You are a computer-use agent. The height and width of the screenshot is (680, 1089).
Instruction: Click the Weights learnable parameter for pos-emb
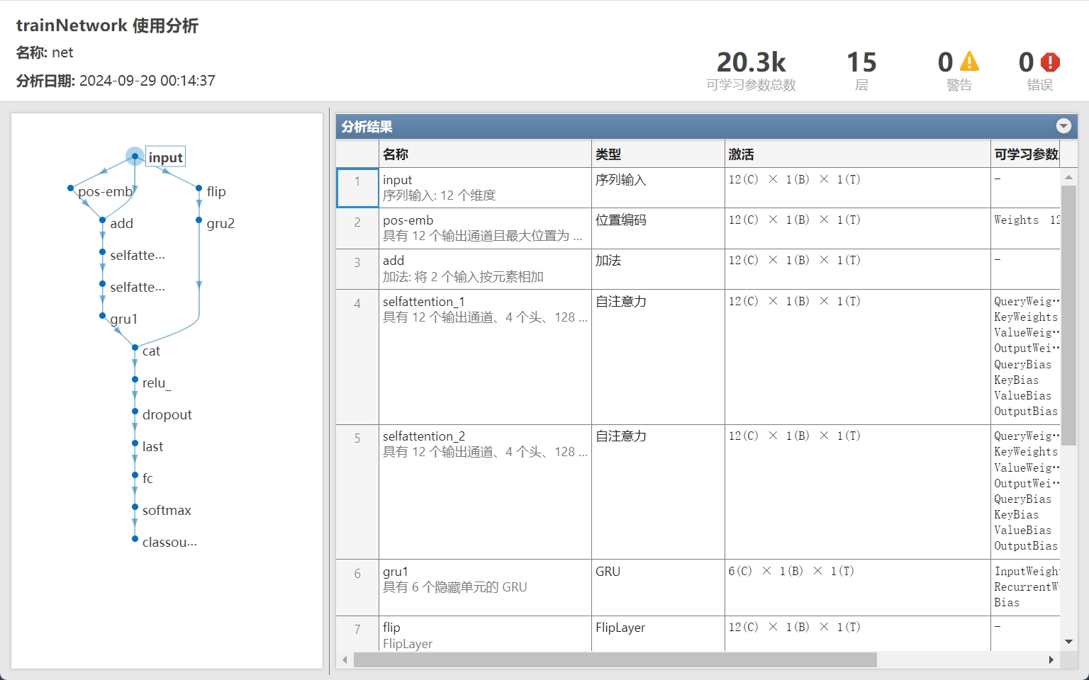point(1016,220)
